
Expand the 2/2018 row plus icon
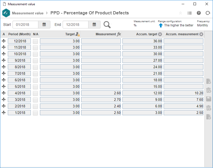(x=4, y=106)
